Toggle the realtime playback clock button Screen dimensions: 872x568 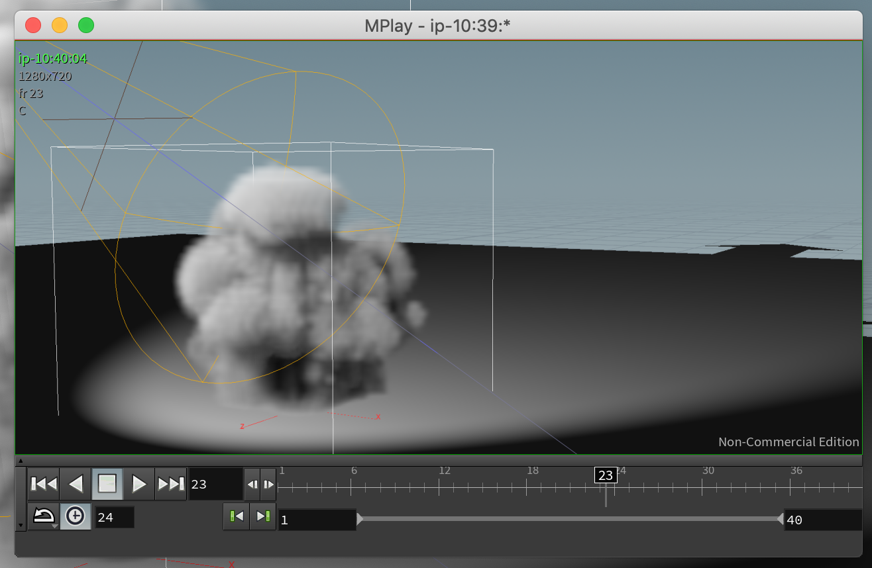(x=76, y=516)
